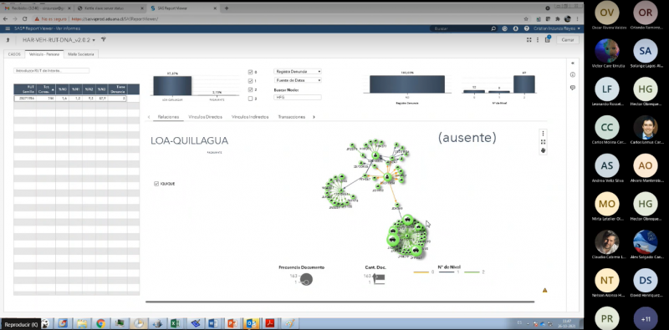Select the hand pan tool in network graph
The height and width of the screenshot is (330, 669).
(x=543, y=150)
